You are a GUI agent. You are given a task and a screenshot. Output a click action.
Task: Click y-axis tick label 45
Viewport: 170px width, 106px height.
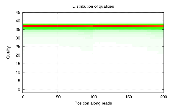[18, 13]
